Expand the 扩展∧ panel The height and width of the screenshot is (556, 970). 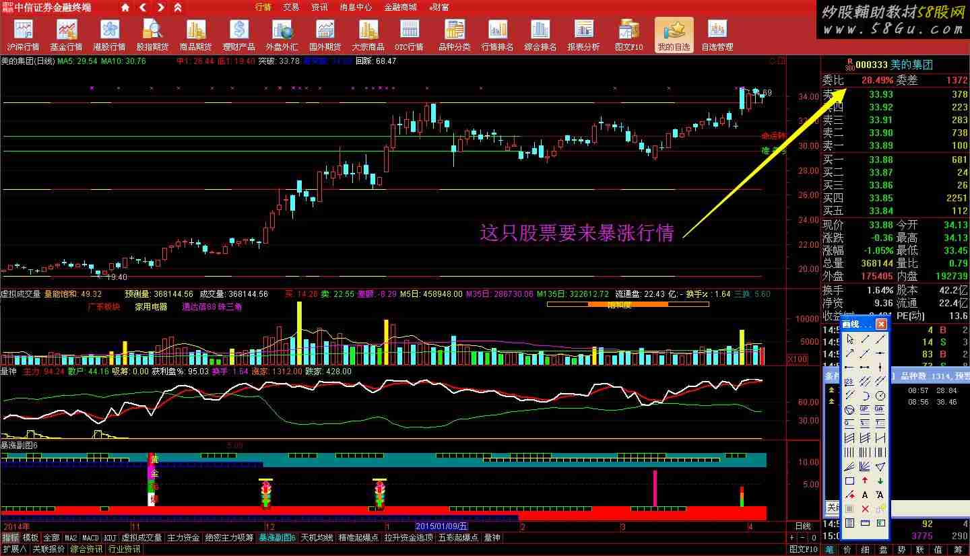point(14,549)
